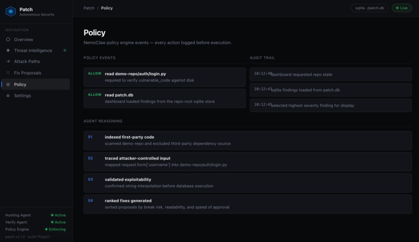Screen dimensions: 419x242
Task: Select reasoning step ranked fixes generated
Action: 248,204
